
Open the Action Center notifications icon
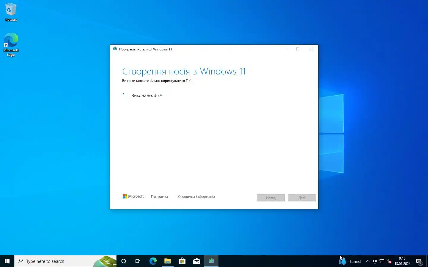tap(419, 261)
